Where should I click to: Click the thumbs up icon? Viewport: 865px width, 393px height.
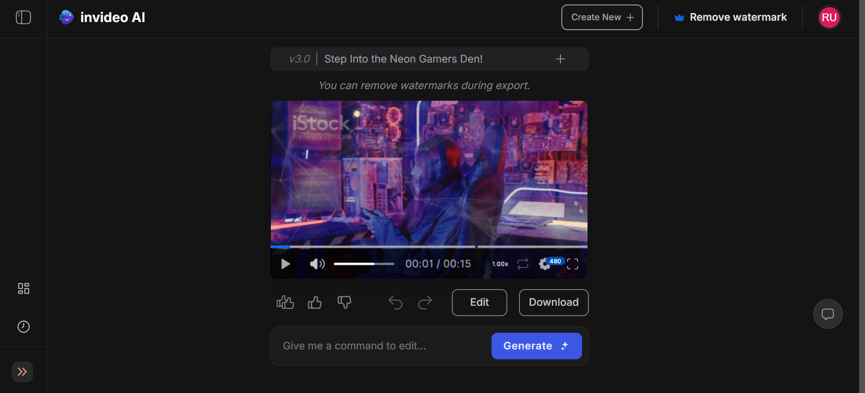click(x=314, y=303)
